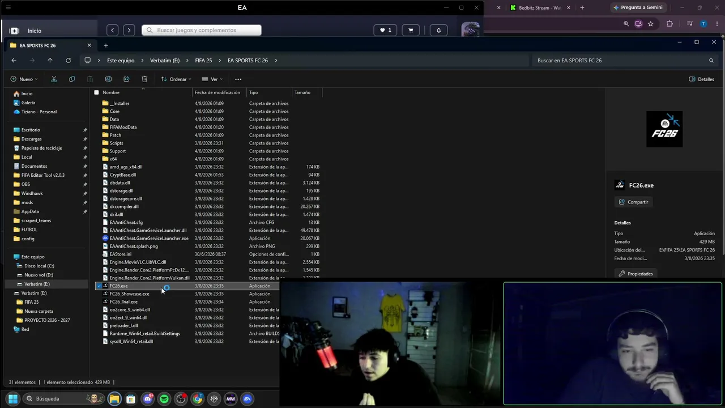Click the FC26 thumbnail in the details pane
This screenshot has width=725, height=408.
[664, 129]
